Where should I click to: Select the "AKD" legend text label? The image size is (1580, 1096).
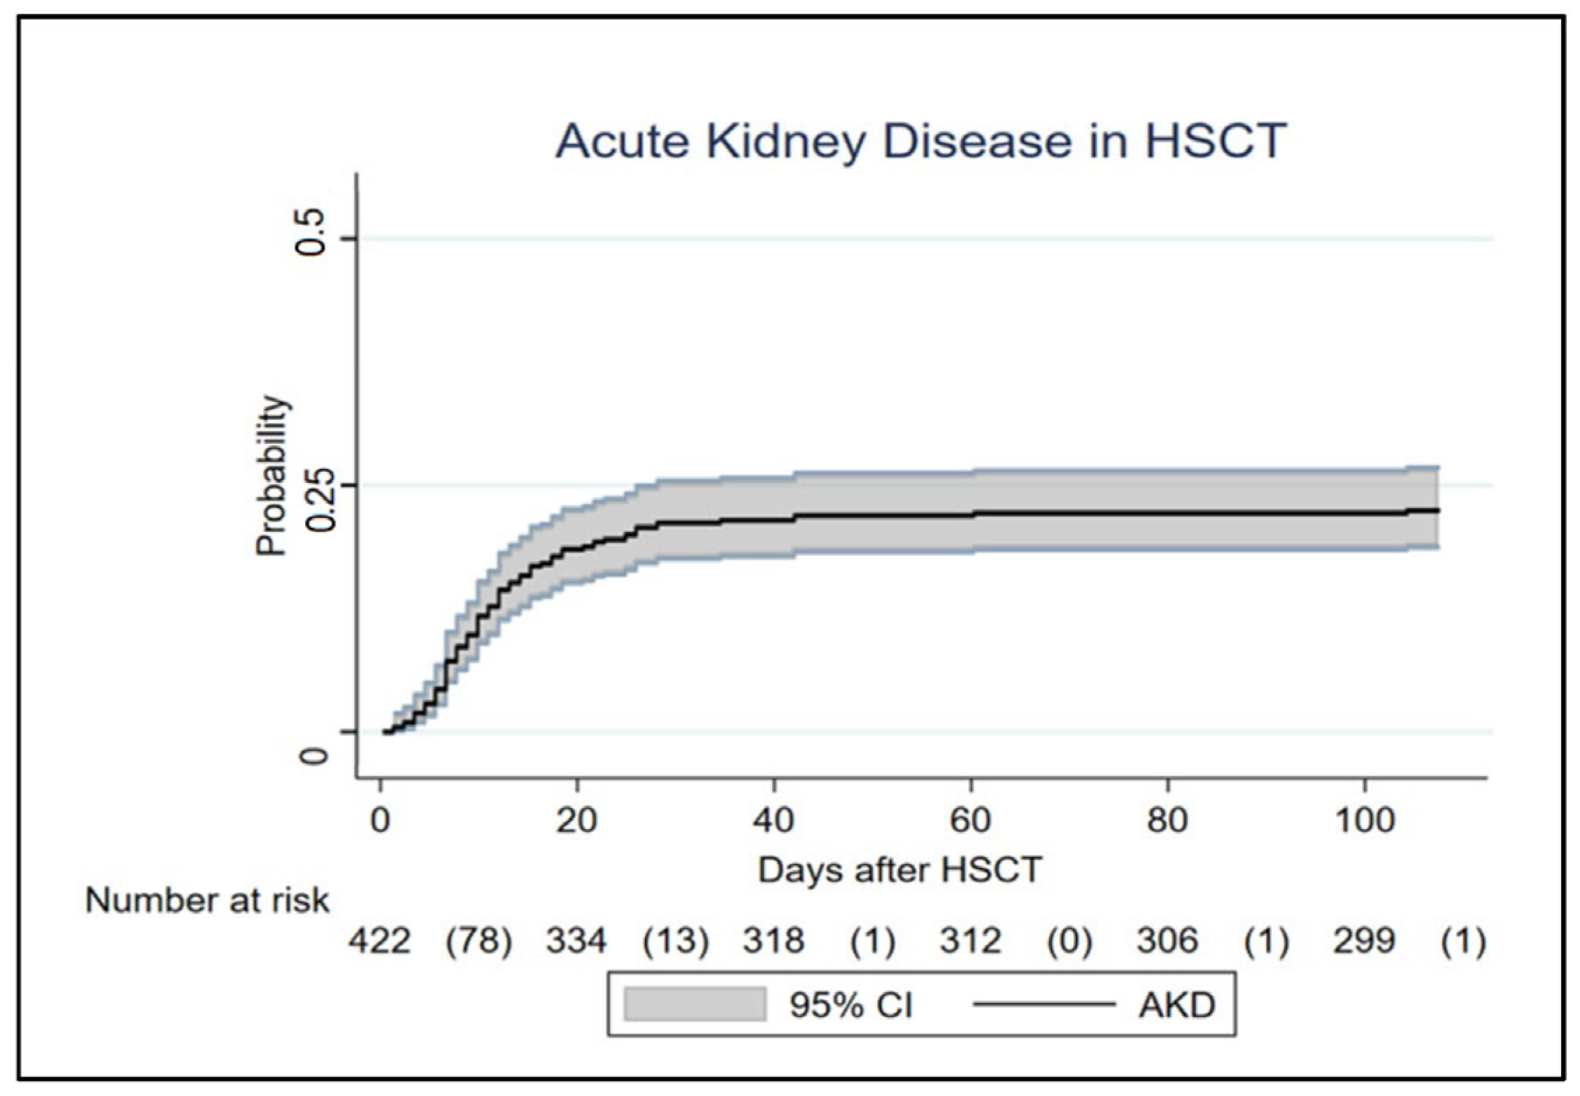coord(1176,1006)
